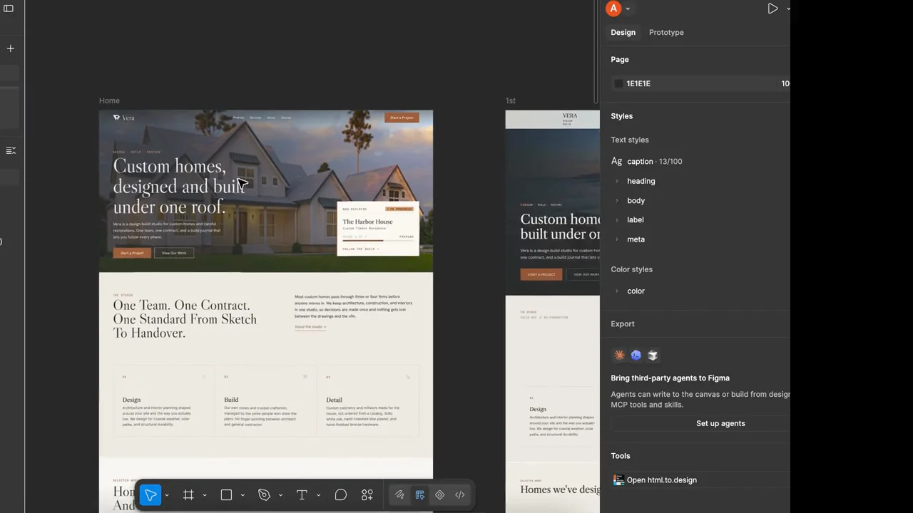Switch to the Prototype tab
Image resolution: width=913 pixels, height=513 pixels.
pos(666,32)
